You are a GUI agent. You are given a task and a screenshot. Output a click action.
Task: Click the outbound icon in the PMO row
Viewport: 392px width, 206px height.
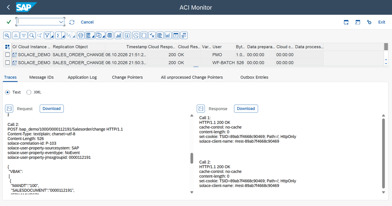tap(15, 55)
